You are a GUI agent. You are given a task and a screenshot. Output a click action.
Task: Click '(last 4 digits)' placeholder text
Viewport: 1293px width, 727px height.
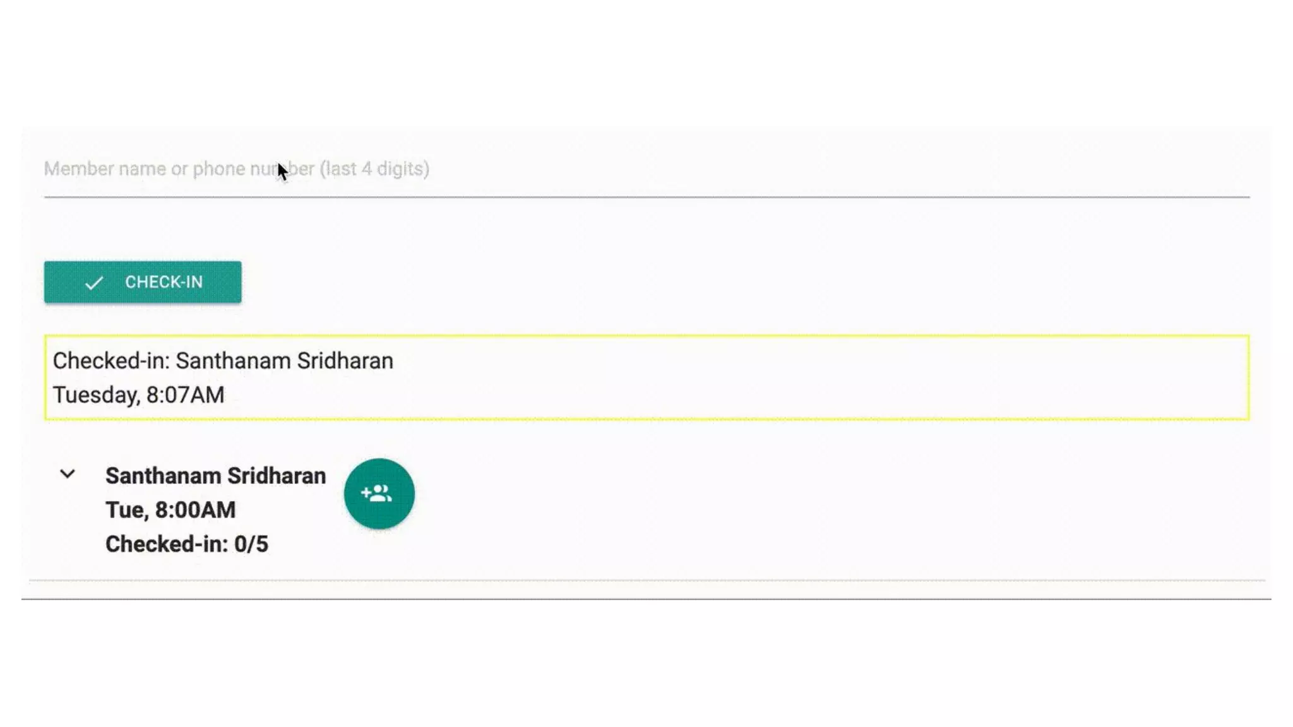coord(374,169)
